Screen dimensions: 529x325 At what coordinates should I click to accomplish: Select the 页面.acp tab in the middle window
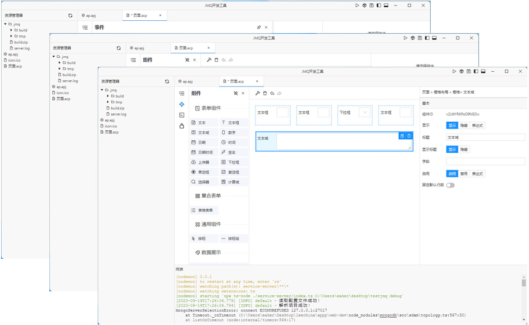pyautogui.click(x=193, y=48)
